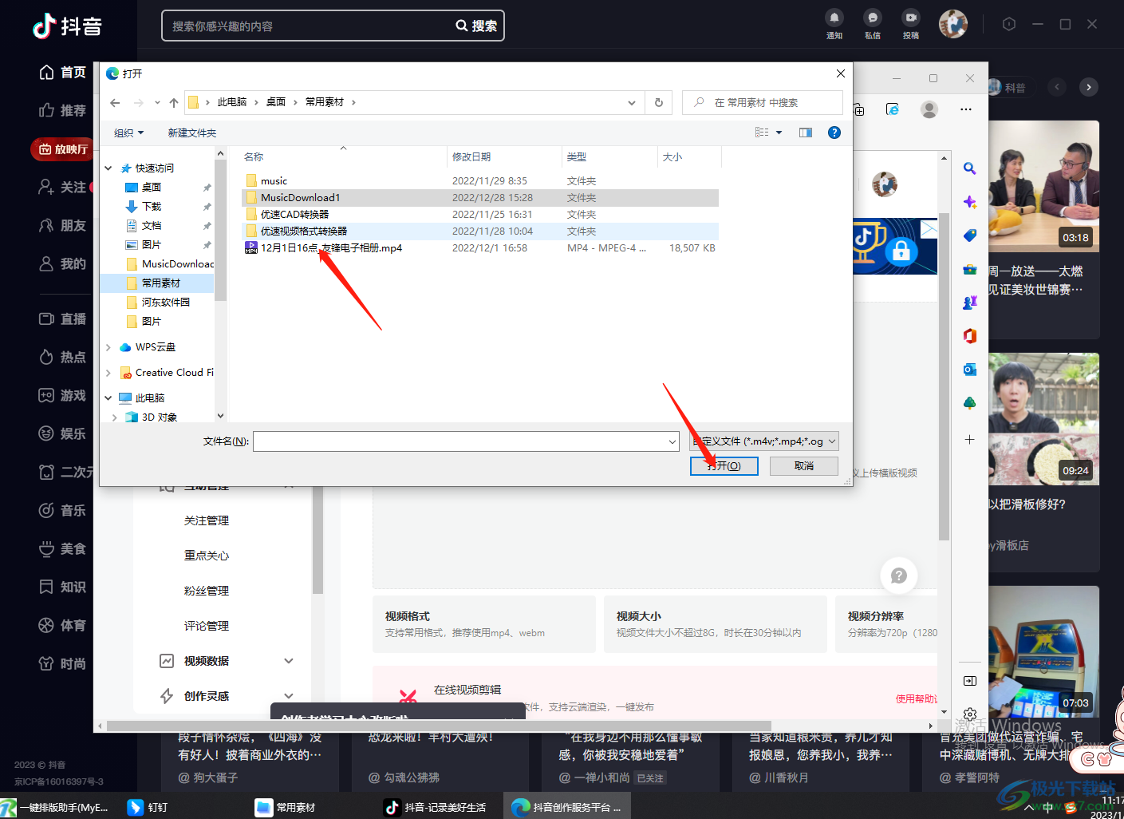Toggle the preview pane icon in dialog
1124x819 pixels.
[806, 133]
